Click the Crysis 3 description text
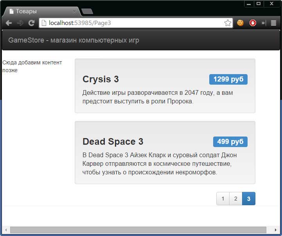Image resolution: width=282 pixels, height=236 pixels. tap(158, 97)
